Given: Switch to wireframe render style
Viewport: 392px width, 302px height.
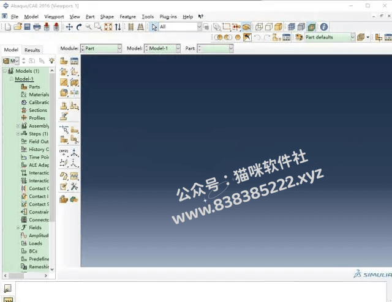Looking at the screenshot, I should click(x=258, y=27).
